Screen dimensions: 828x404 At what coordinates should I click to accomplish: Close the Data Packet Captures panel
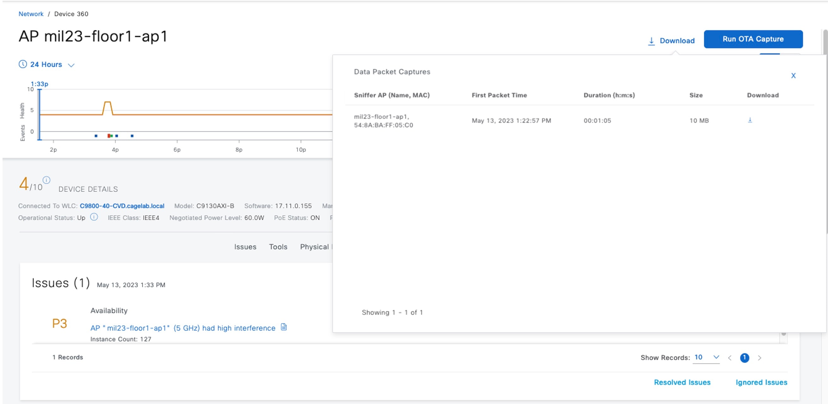[x=793, y=76]
